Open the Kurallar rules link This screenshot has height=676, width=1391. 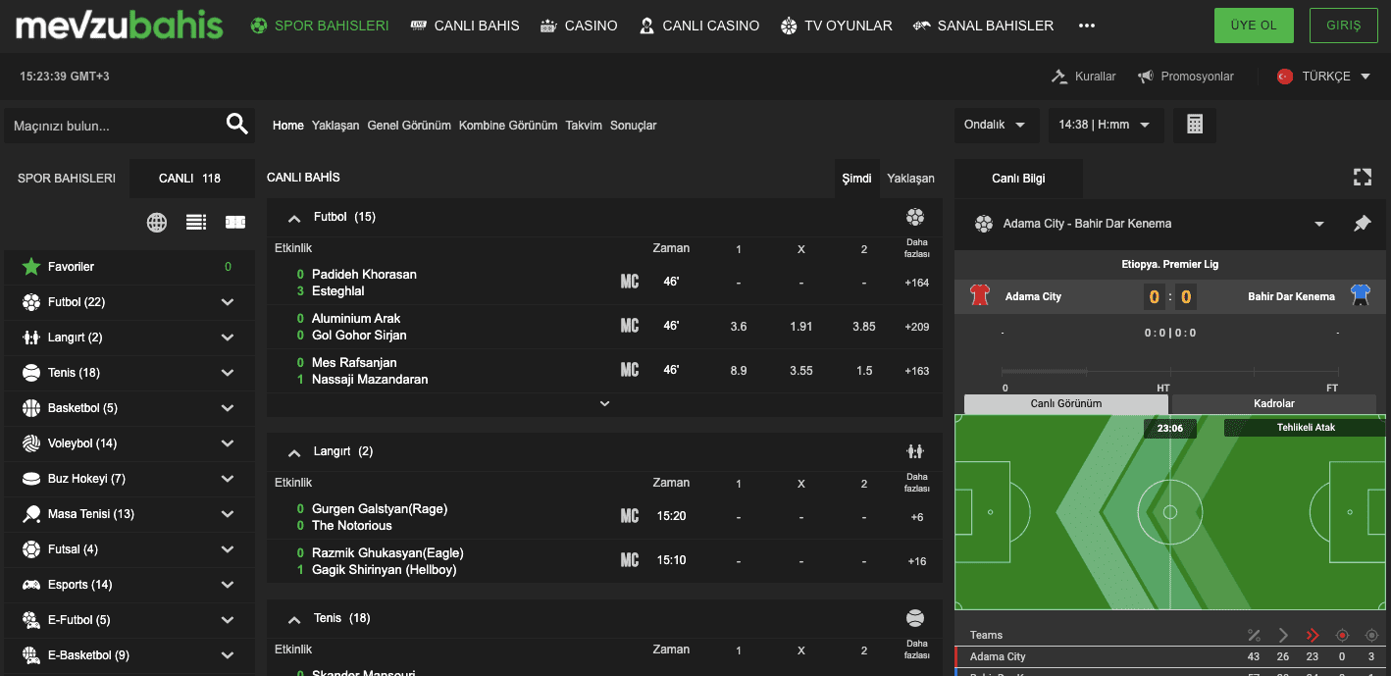coord(1084,77)
